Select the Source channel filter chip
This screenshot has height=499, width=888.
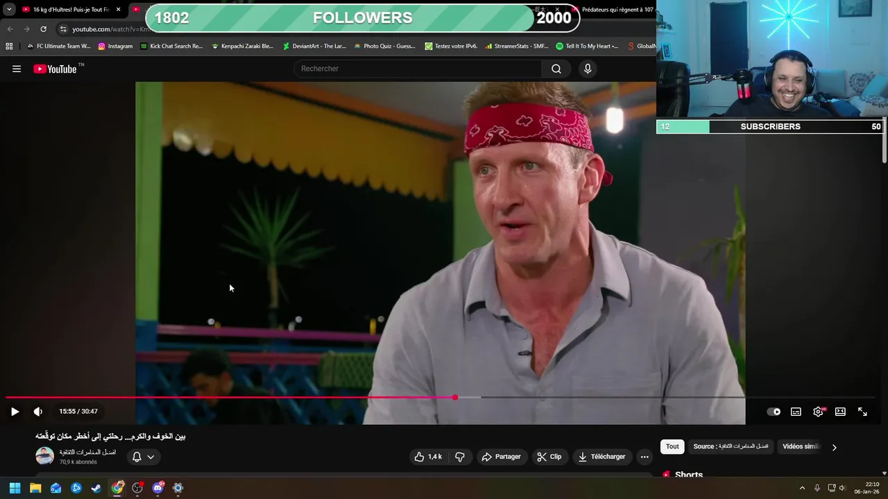point(731,447)
